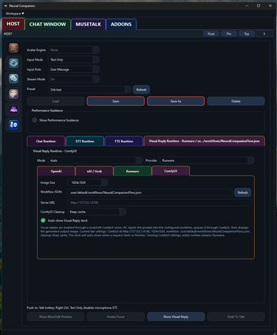The image size is (277, 335).
Task: Click the Load preset button
Action: 55,101
